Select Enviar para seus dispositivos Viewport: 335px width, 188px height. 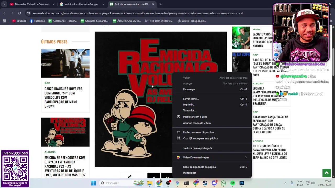pos(212,132)
